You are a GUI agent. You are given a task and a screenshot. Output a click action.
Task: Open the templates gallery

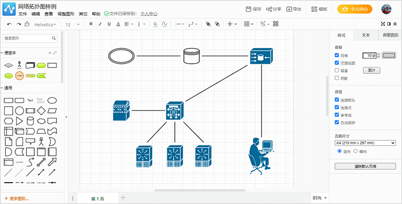pyautogui.click(x=319, y=9)
